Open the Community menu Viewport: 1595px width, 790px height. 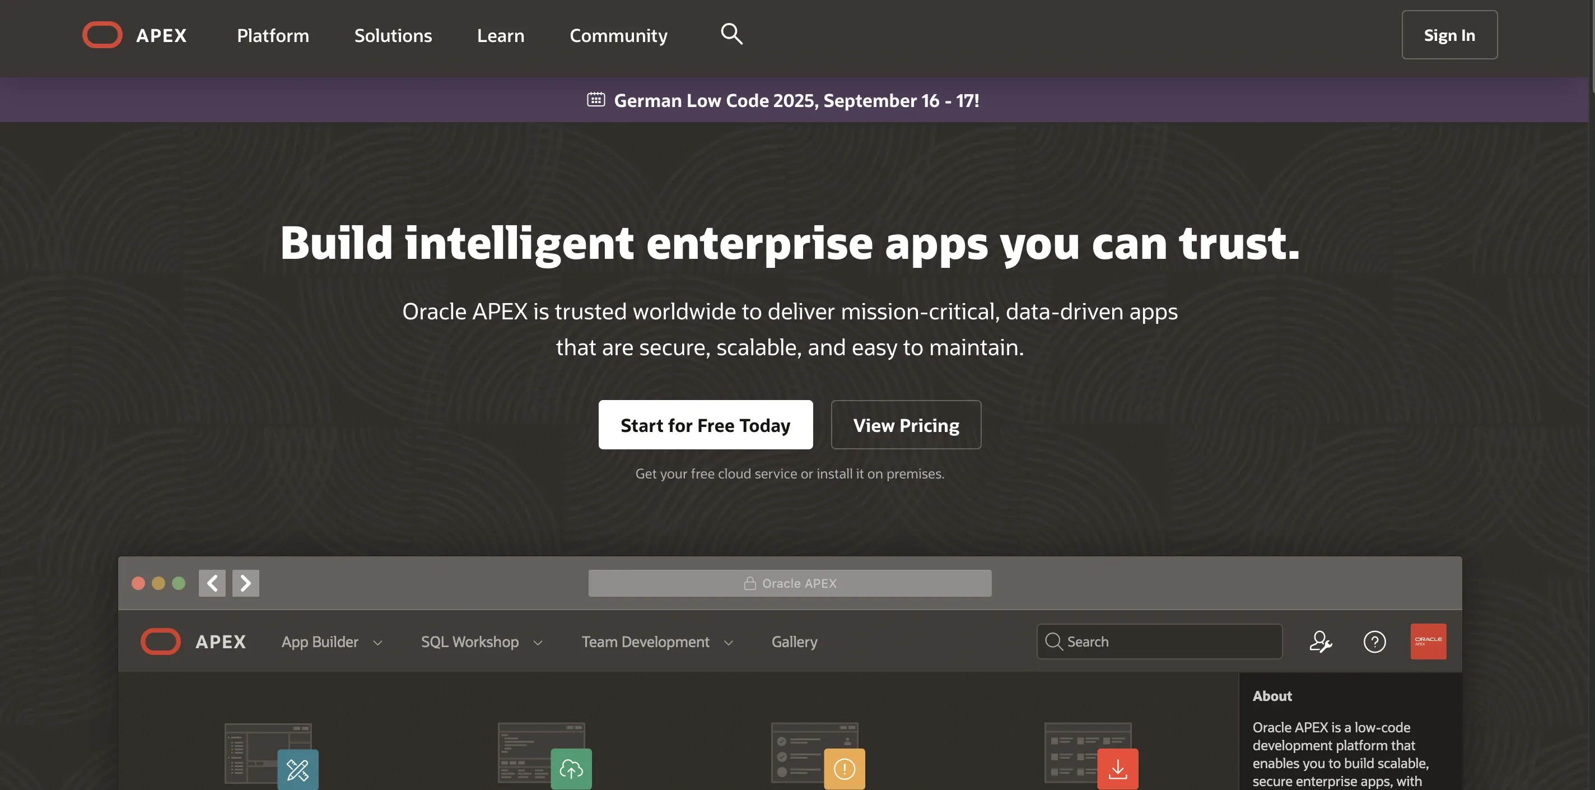618,35
